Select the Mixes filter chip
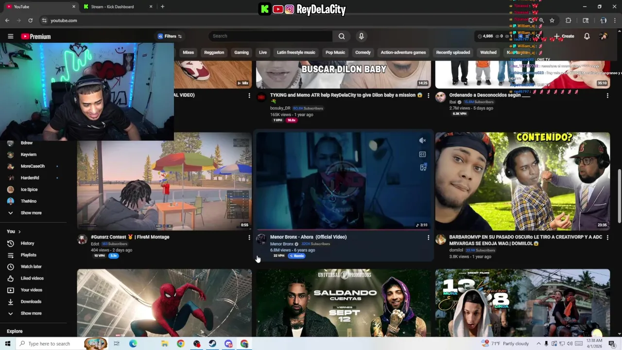 click(188, 52)
